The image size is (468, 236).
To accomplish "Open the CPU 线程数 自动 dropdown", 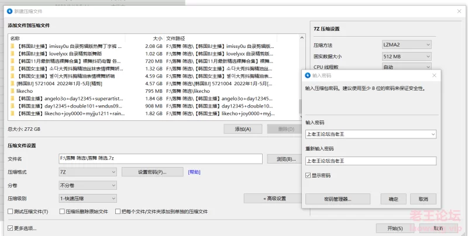I will (407, 67).
